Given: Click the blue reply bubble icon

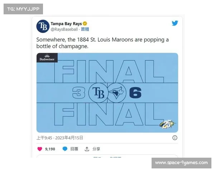Looking at the screenshot, I should pos(65,149).
